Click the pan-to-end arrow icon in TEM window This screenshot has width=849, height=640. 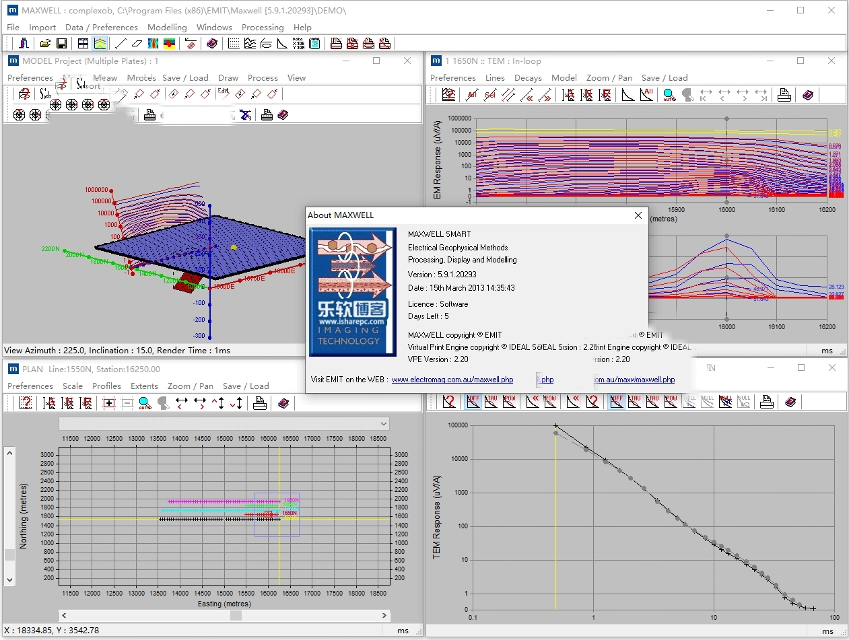(x=761, y=95)
